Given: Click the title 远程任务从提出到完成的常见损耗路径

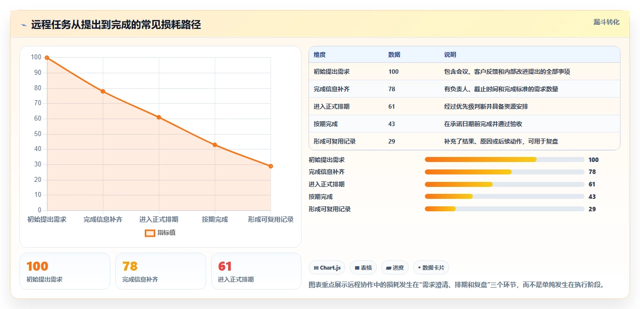Looking at the screenshot, I should pyautogui.click(x=116, y=25).
